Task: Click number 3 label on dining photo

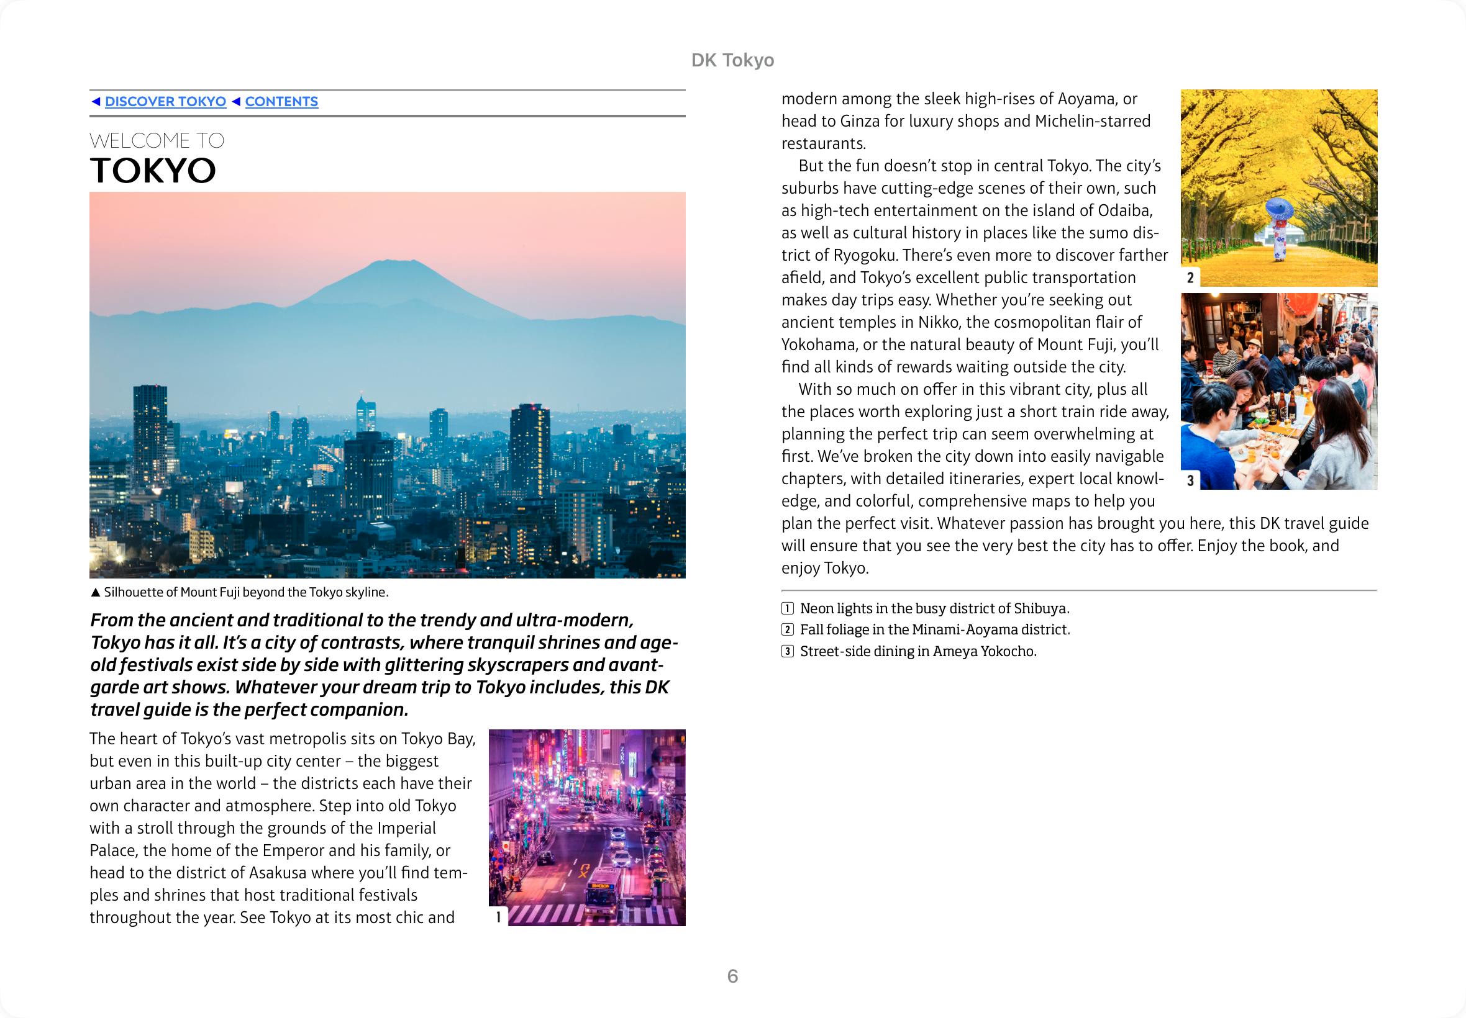Action: 1190,480
